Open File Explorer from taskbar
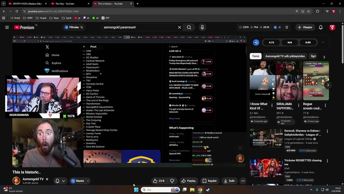The image size is (344, 194). (x=192, y=190)
